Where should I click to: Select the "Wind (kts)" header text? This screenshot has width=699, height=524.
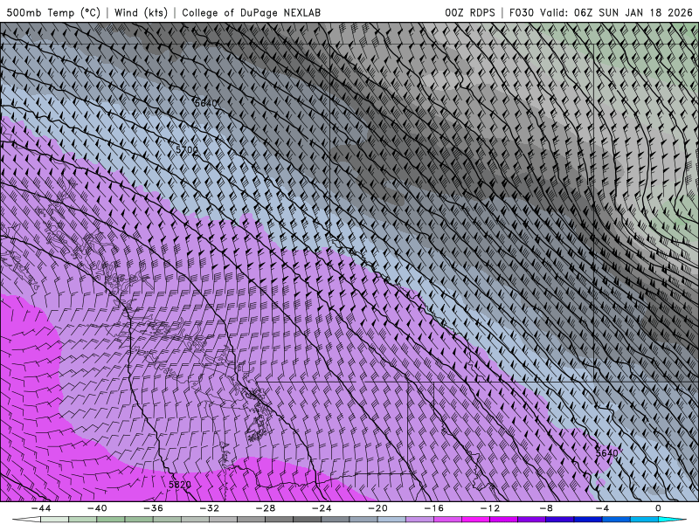click(x=141, y=12)
